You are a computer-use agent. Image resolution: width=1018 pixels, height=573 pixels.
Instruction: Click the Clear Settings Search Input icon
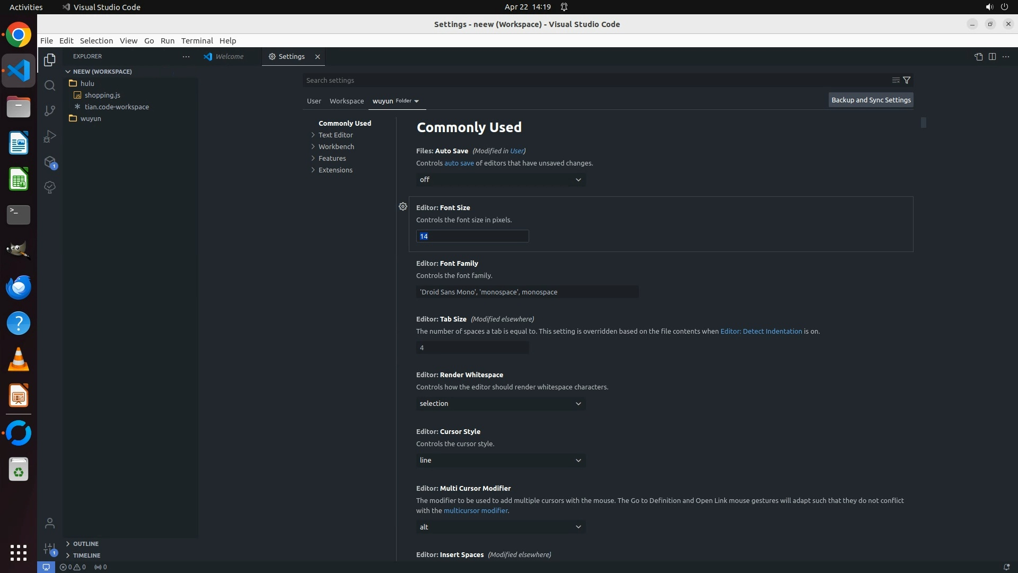tap(896, 80)
